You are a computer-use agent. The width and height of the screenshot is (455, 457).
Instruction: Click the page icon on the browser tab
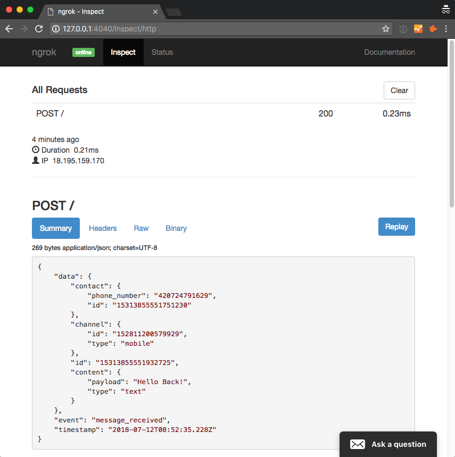[x=51, y=12]
